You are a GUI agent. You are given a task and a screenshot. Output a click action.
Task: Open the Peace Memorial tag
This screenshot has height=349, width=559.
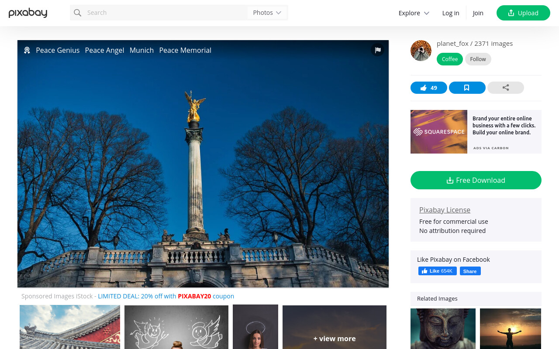point(185,50)
